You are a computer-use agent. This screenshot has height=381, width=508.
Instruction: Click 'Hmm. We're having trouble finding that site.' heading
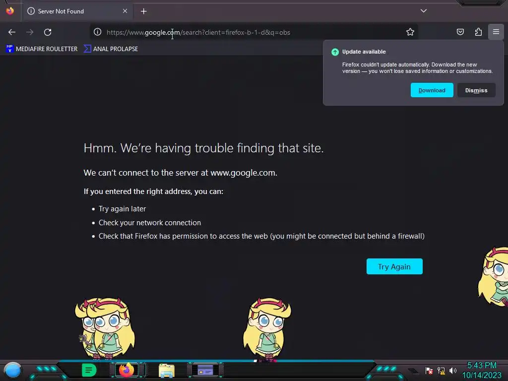[x=203, y=148]
